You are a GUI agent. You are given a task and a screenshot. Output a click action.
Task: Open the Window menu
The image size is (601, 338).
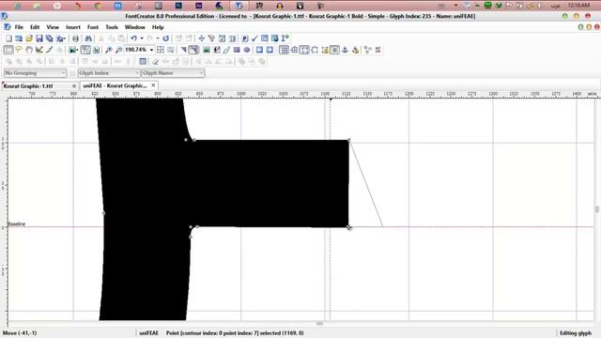click(135, 27)
